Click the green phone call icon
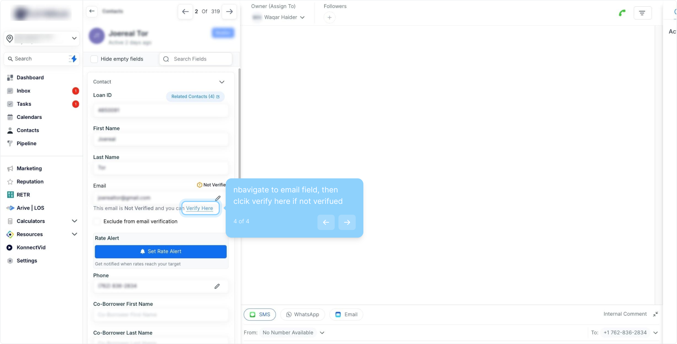The width and height of the screenshot is (677, 344). 622,13
